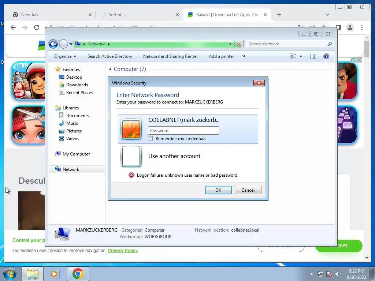Click the stop loading red X in address bar

point(238,44)
